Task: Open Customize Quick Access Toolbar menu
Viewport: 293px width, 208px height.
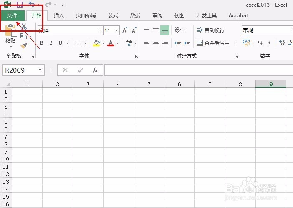Action: (63, 5)
